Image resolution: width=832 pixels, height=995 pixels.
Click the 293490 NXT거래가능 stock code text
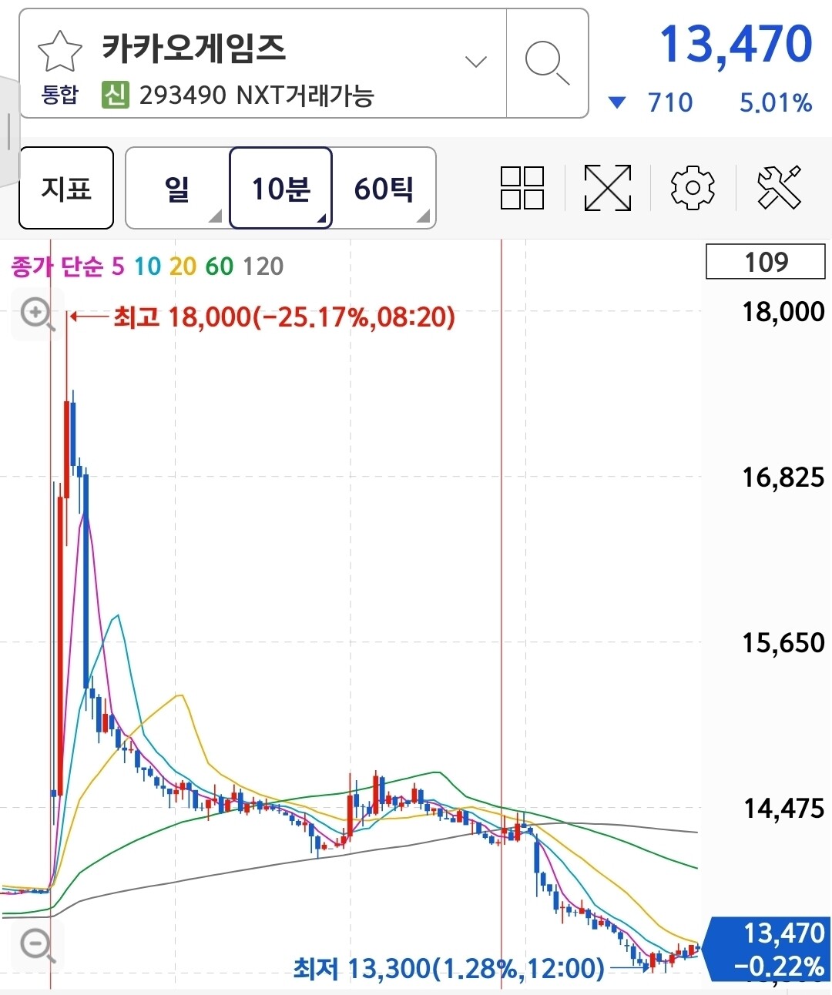[257, 95]
